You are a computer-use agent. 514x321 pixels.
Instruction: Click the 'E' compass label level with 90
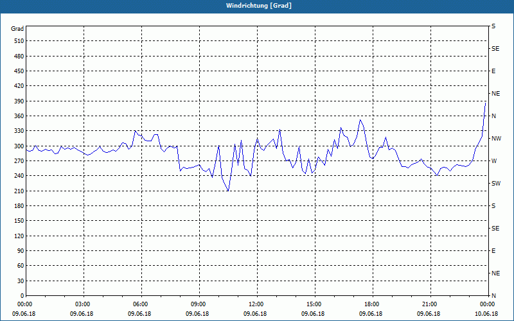point(493,251)
